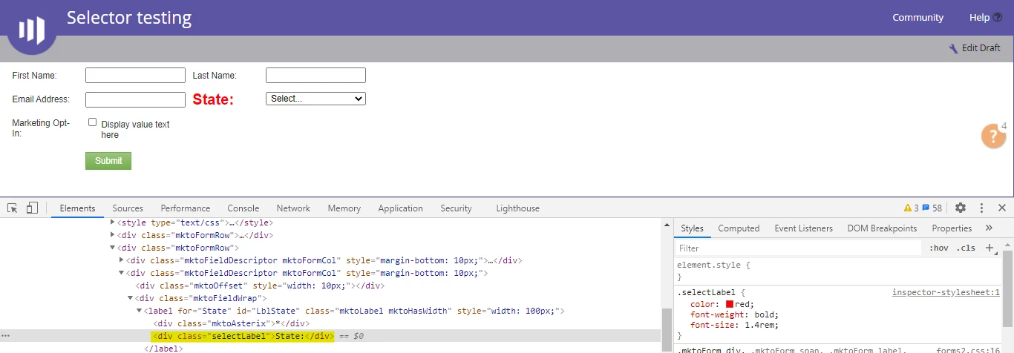Click wrench icon beside Edit Draft
Image resolution: width=1014 pixels, height=353 pixels.
click(x=954, y=48)
